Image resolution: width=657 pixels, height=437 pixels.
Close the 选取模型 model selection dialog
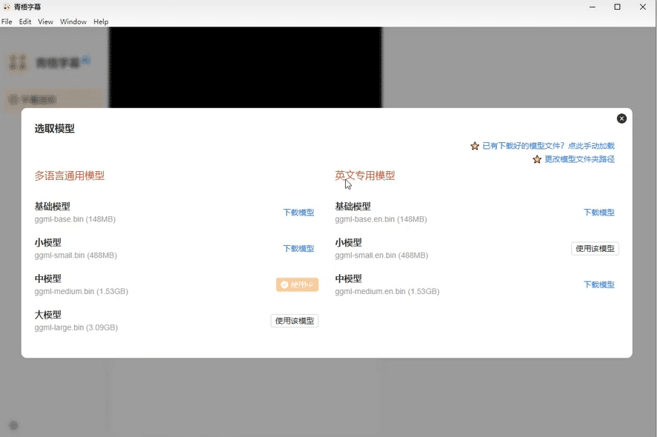click(x=621, y=119)
